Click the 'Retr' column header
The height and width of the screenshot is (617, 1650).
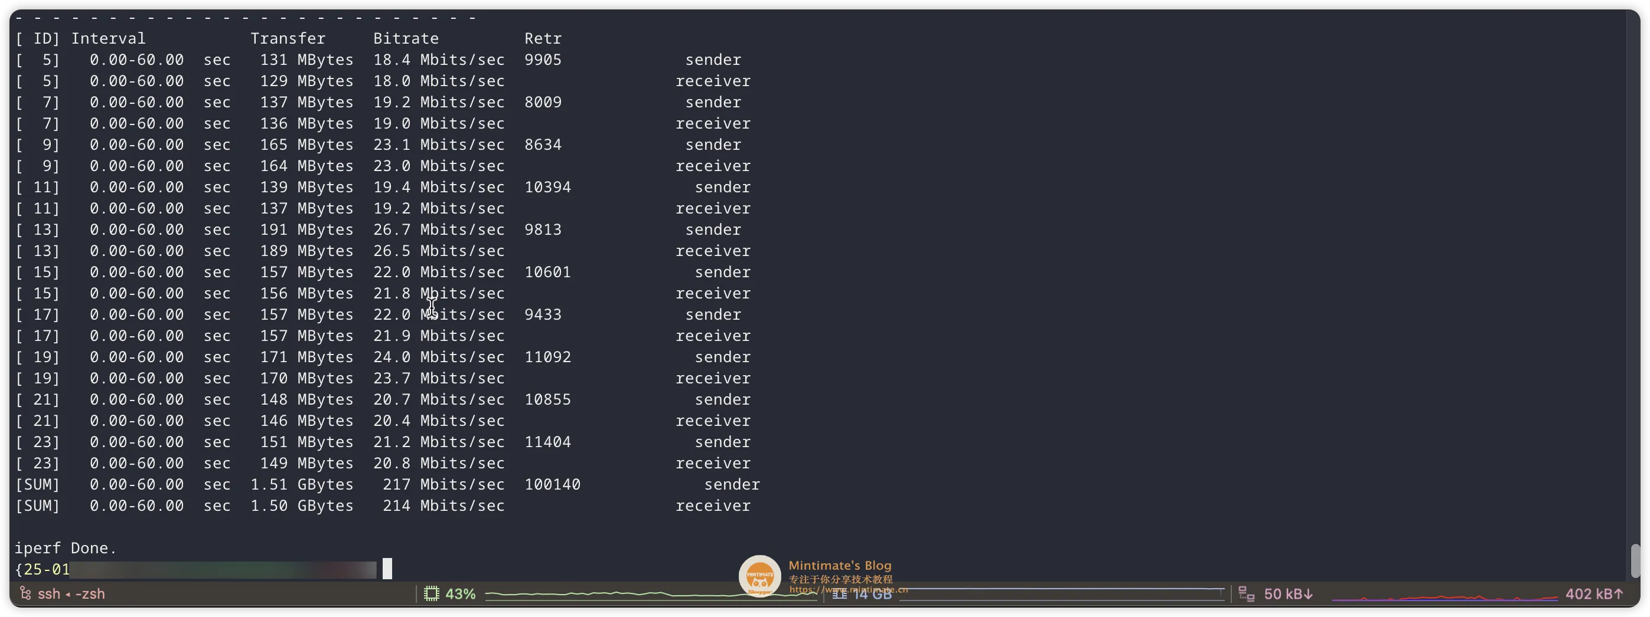pyautogui.click(x=543, y=38)
